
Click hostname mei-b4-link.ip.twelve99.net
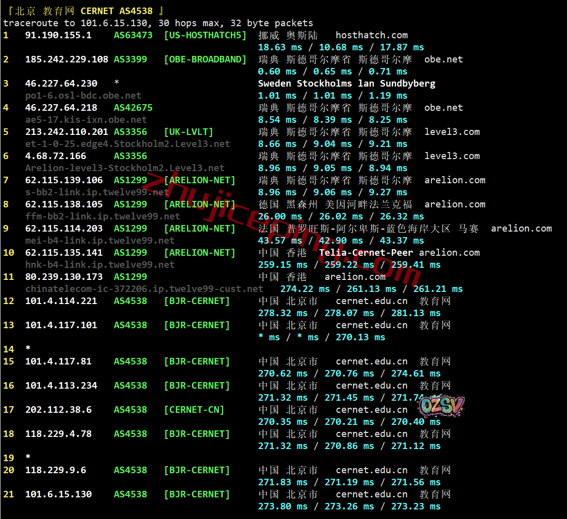[x=100, y=241]
